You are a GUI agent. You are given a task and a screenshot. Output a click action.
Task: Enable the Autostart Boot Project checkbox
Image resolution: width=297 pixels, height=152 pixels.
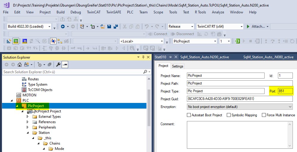tap(189, 115)
